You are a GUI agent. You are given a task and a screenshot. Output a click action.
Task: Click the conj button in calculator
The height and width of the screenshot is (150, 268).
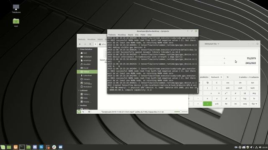point(245,104)
